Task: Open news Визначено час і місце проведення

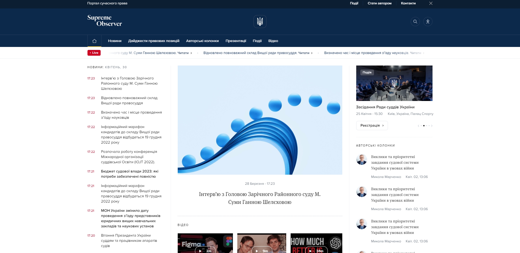Action: (132, 115)
